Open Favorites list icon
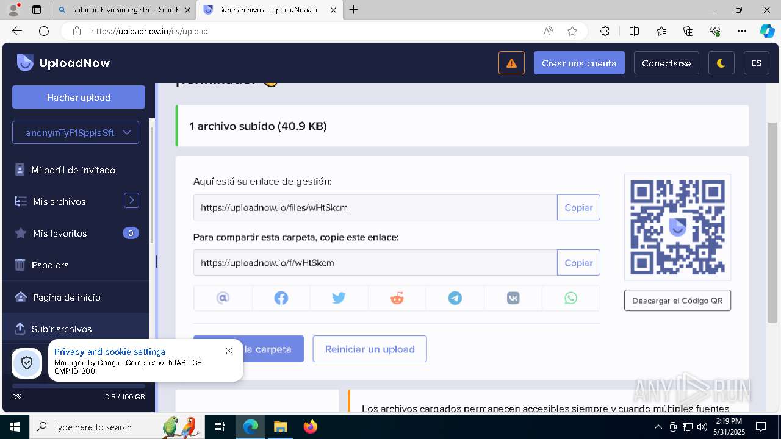This screenshot has height=439, width=781. 661,31
